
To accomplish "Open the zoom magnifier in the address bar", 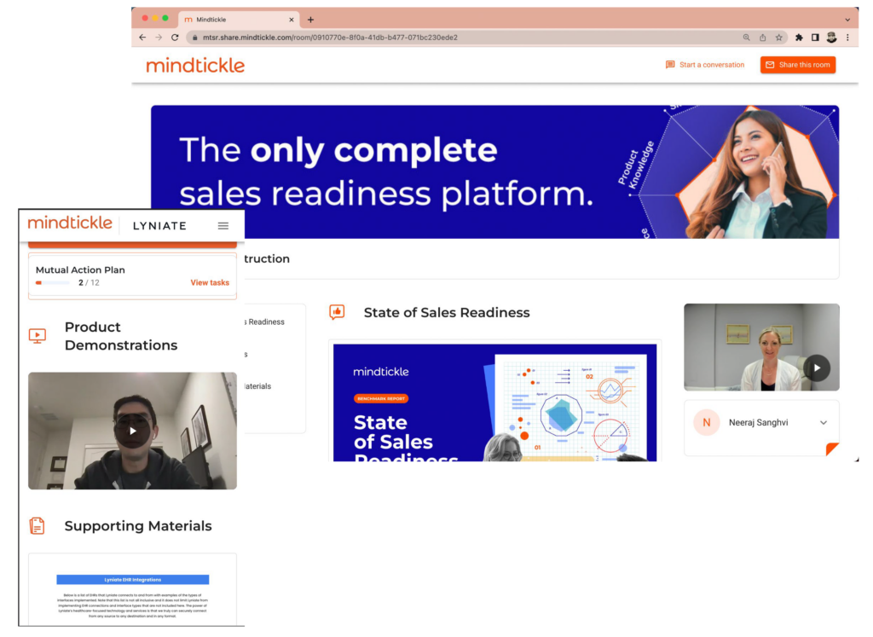I will [746, 38].
